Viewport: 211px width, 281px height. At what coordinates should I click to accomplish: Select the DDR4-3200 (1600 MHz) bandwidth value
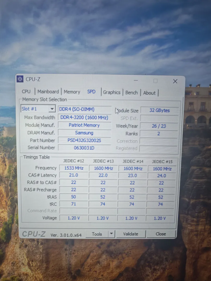tap(84, 118)
